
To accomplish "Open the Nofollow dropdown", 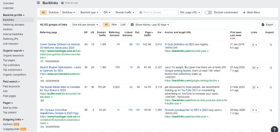I will pos(69,12).
